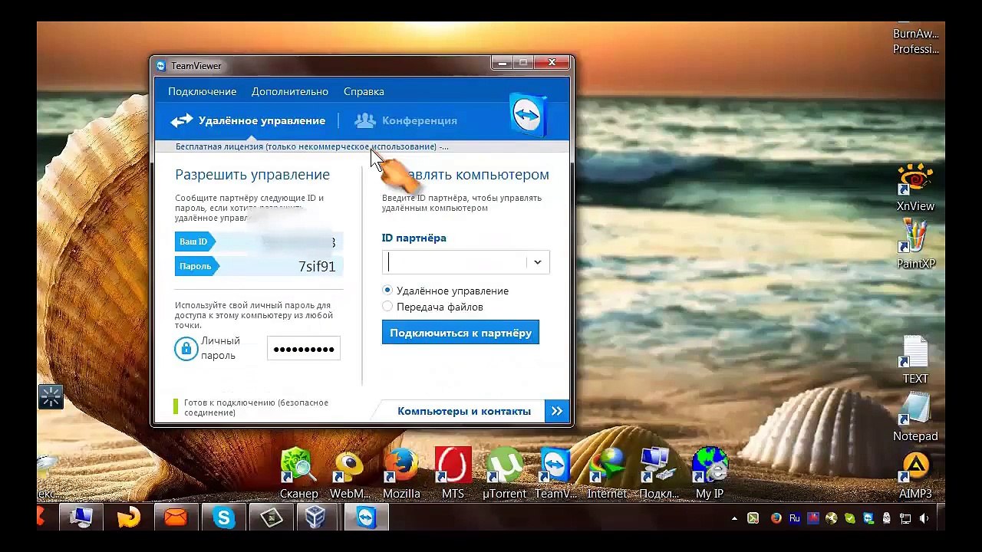Open the Mozilla Firefox desktop shortcut
982x552 pixels.
401,473
